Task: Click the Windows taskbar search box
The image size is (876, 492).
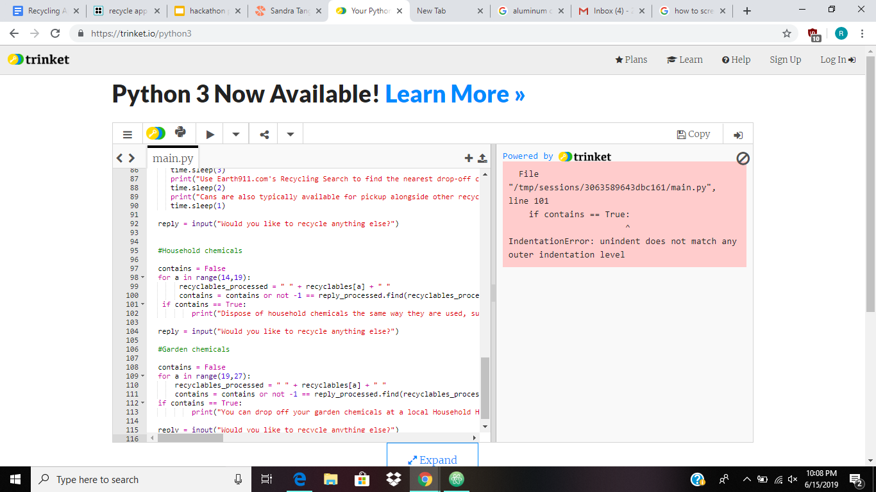Action: point(140,479)
